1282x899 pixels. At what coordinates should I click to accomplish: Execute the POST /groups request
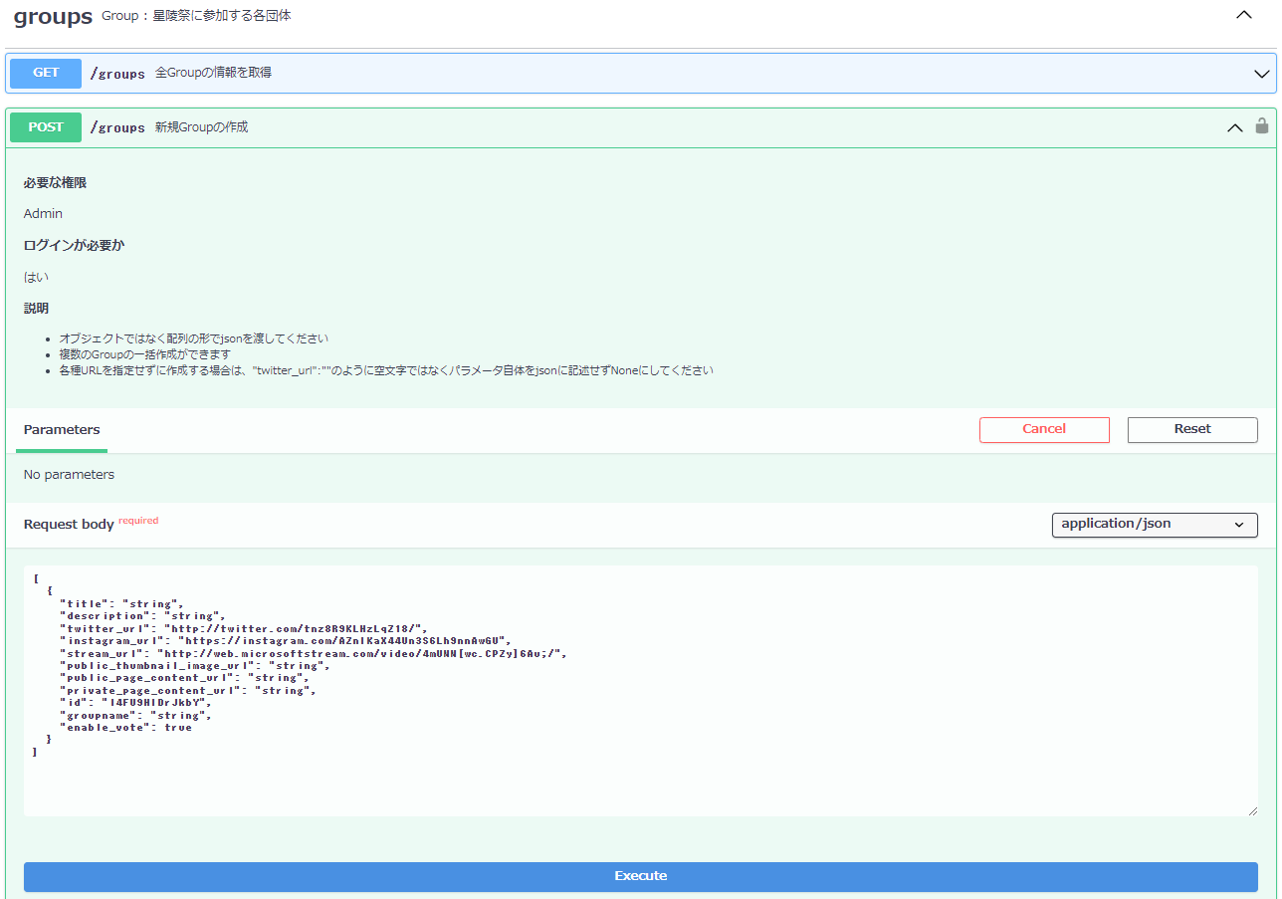pyautogui.click(x=641, y=876)
